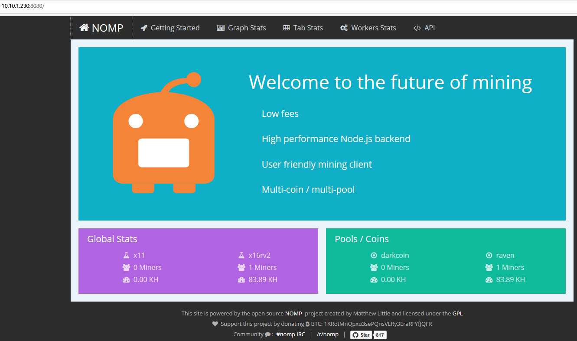Click the x16rv2 algorithm name

pyautogui.click(x=260, y=255)
